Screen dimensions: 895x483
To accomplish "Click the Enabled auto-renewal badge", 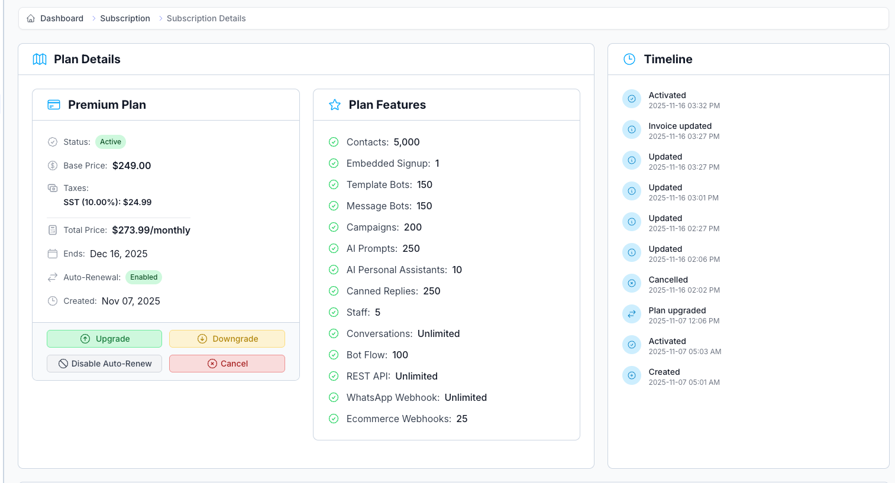I will coord(144,277).
